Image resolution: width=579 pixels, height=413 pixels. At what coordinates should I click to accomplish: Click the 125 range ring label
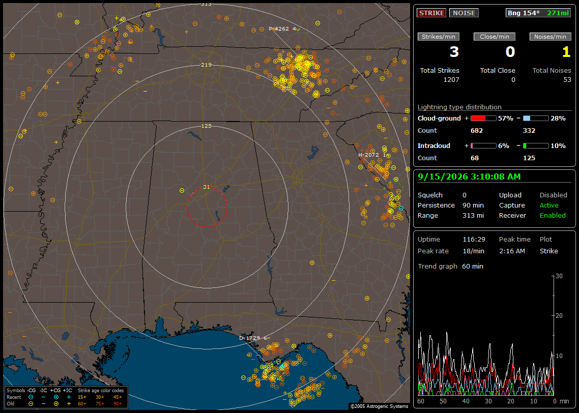click(x=207, y=126)
